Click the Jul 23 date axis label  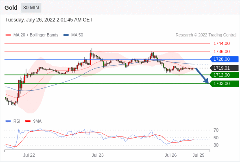point(98,155)
